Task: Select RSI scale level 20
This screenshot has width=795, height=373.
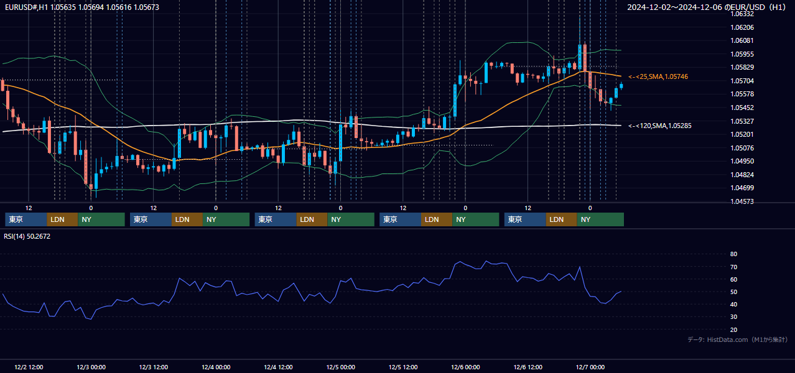Action: (733, 329)
